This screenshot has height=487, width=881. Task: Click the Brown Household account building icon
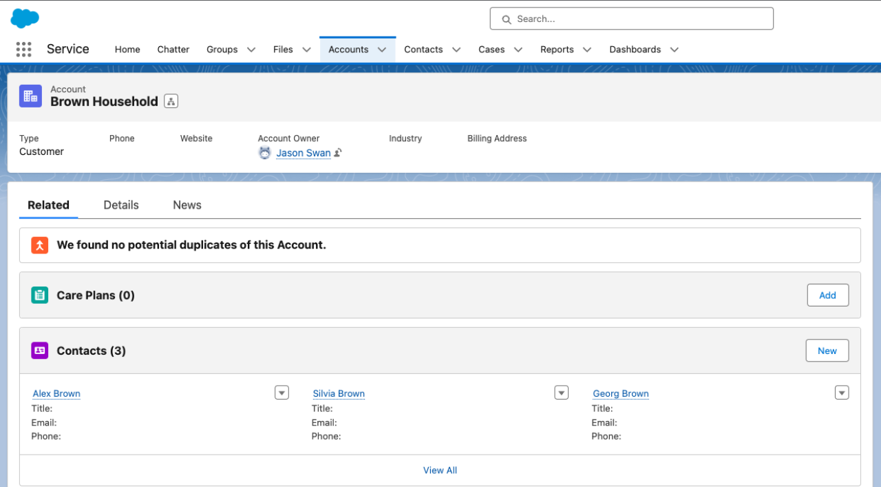click(30, 96)
